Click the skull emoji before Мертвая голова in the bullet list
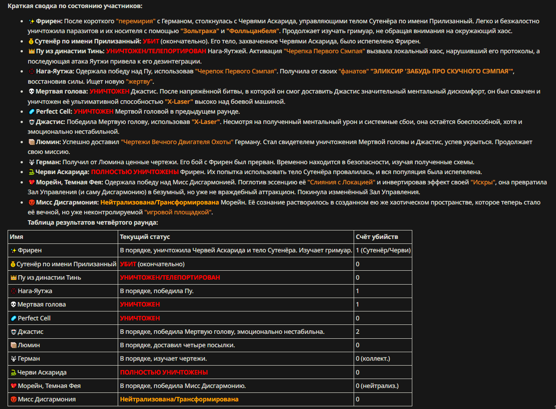The image size is (556, 409). pos(31,92)
